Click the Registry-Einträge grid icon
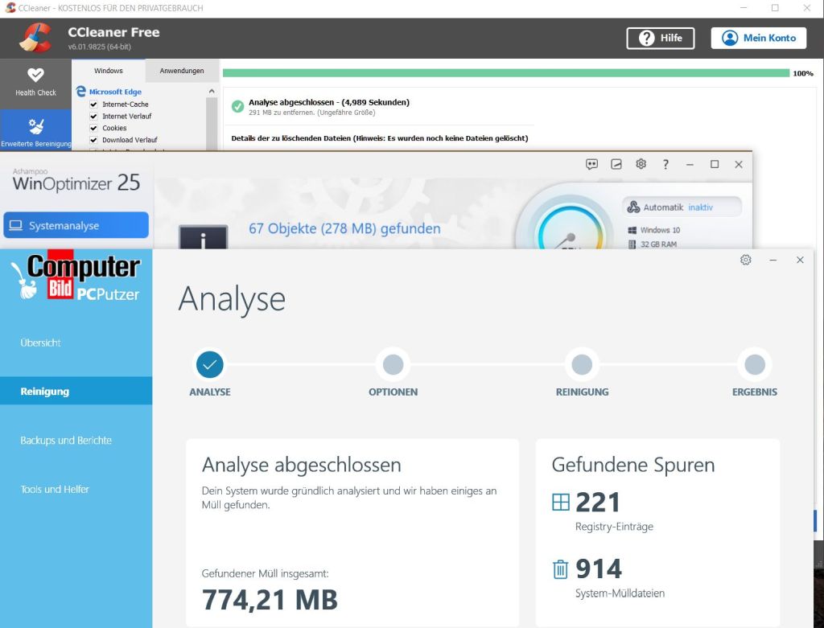This screenshot has height=628, width=824. 561,502
